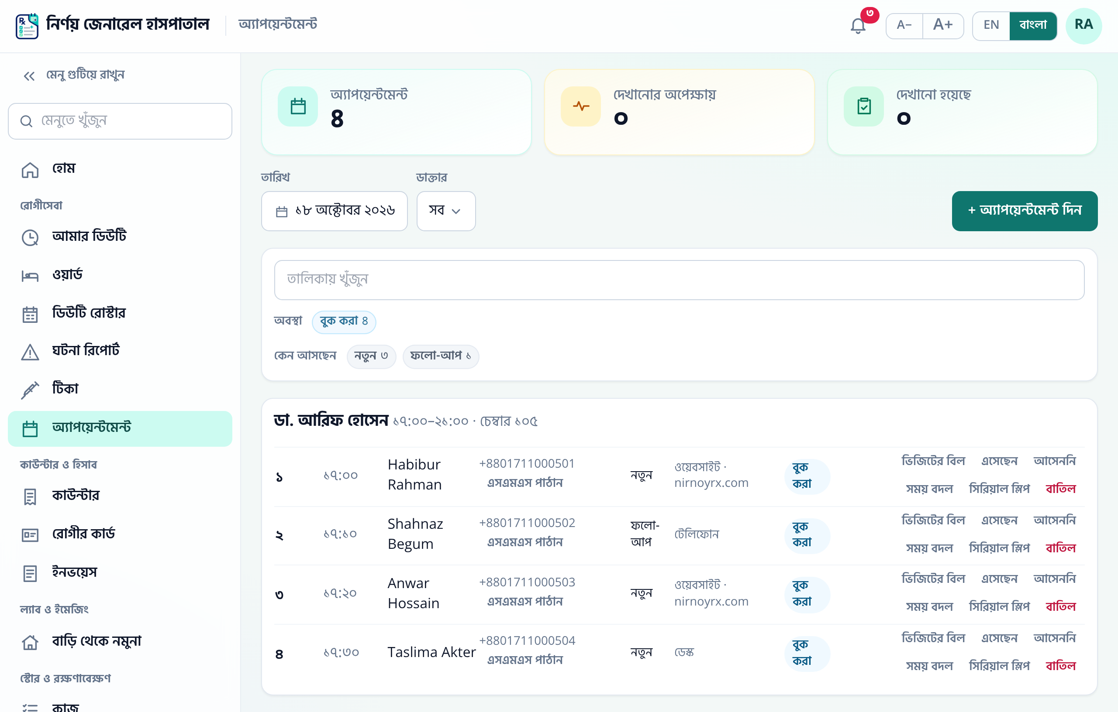Open বাড়ি থেকে নমুনা house icon
The image size is (1118, 712).
pos(30,642)
